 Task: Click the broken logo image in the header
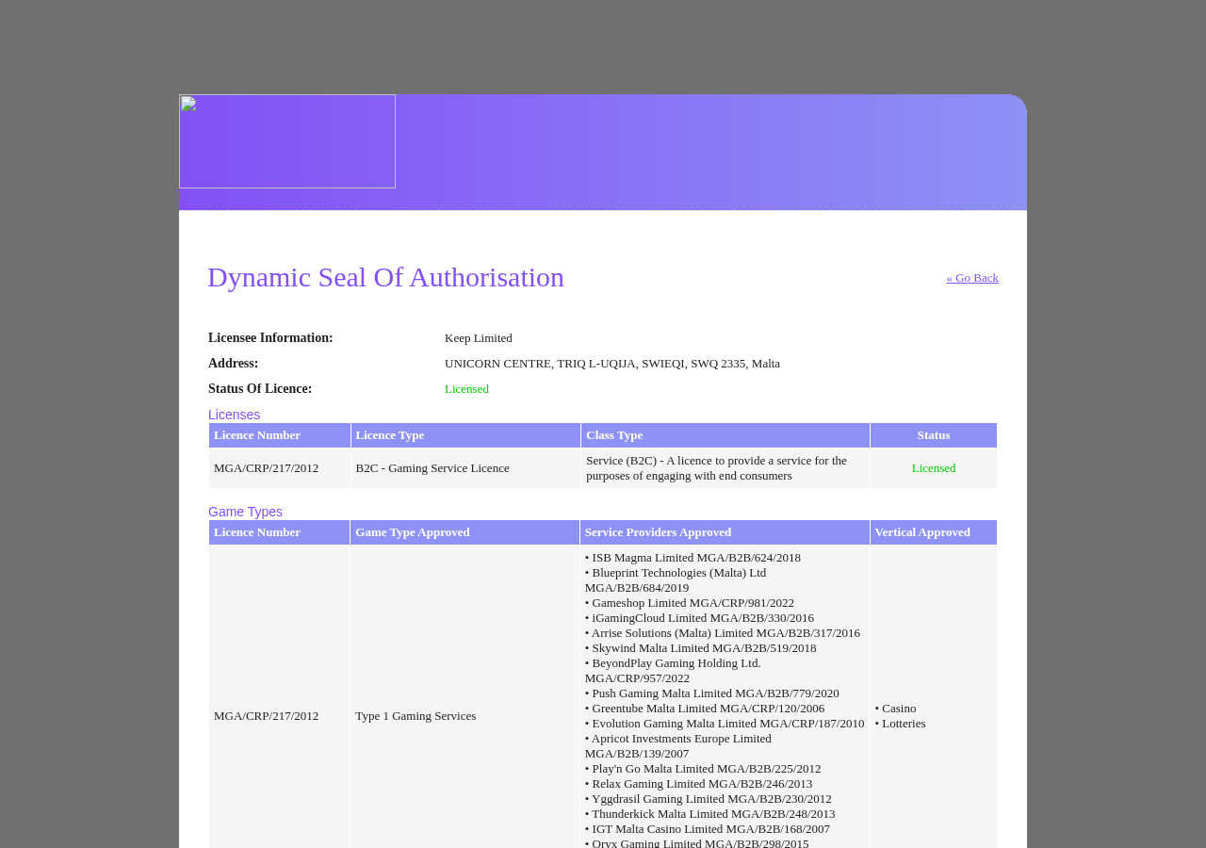point(287,141)
